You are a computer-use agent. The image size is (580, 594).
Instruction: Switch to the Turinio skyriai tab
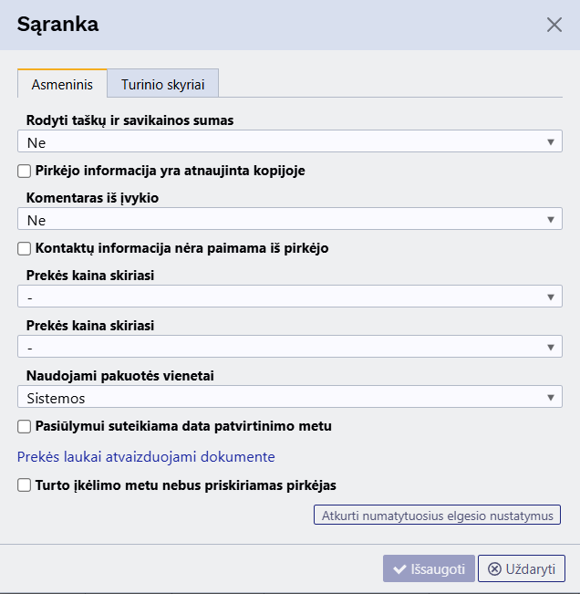tap(163, 83)
